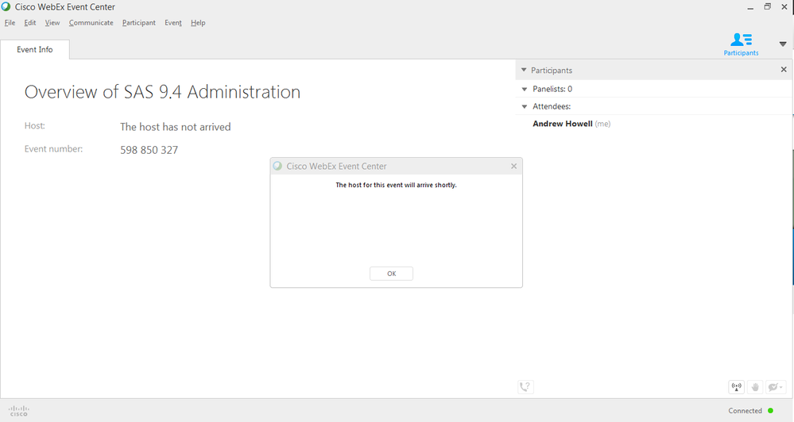Image resolution: width=794 pixels, height=422 pixels.
Task: Click the green Connected status indicator
Action: [x=771, y=410]
